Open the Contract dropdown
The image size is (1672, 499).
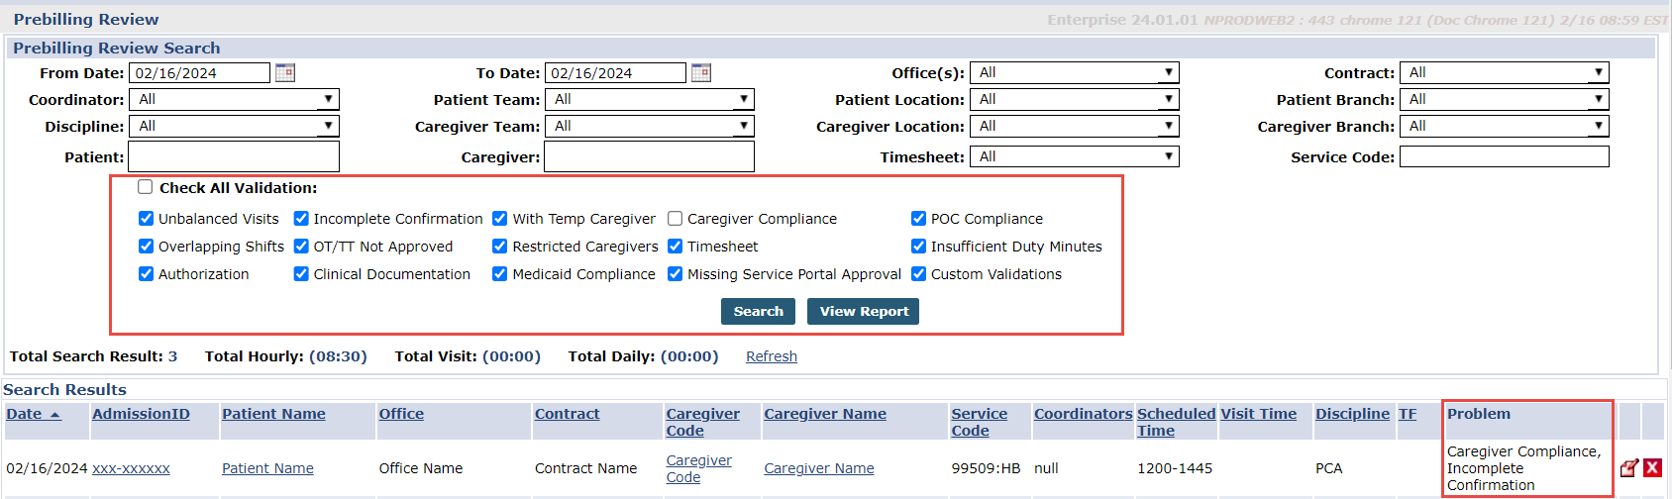point(1504,72)
